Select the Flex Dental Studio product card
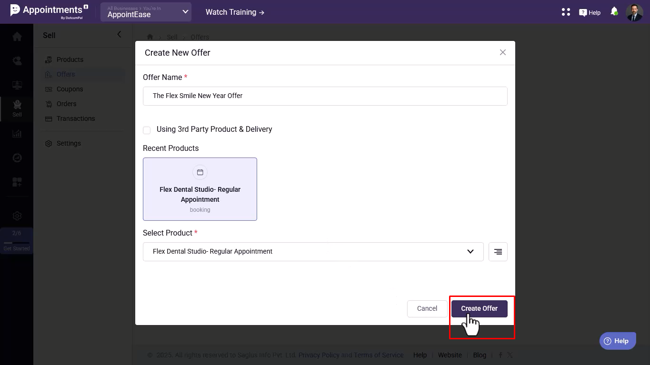650x365 pixels. pos(200,189)
